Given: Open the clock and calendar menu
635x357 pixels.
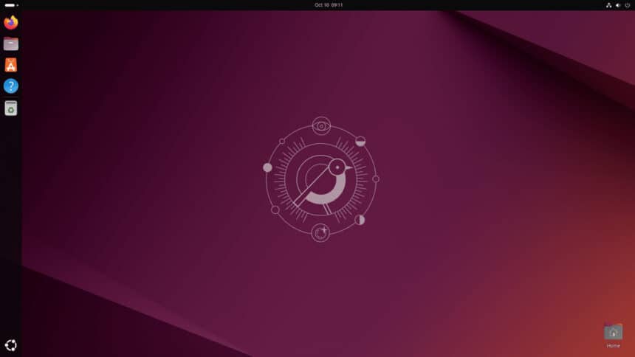Looking at the screenshot, I should coord(329,5).
